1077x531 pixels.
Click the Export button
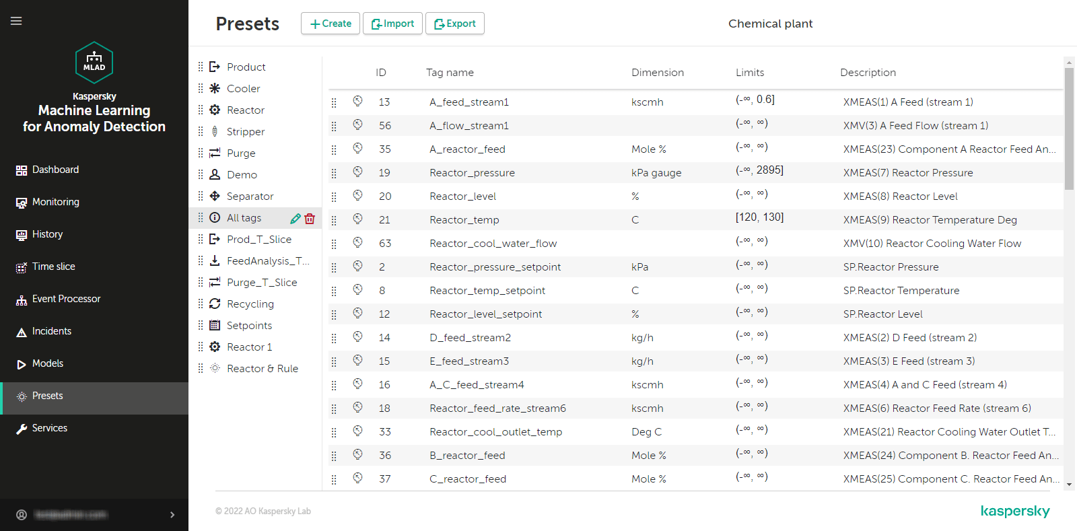coord(455,24)
